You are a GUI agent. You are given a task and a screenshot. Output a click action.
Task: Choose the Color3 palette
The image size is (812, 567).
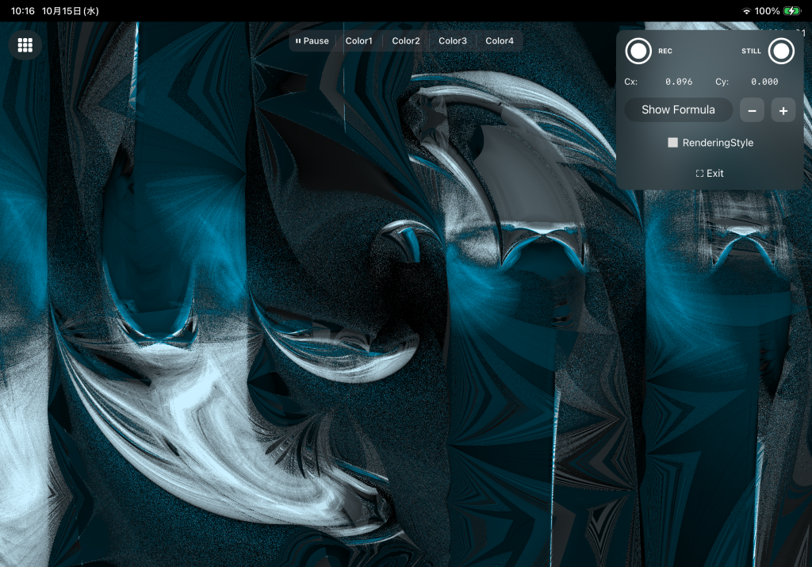coord(453,41)
